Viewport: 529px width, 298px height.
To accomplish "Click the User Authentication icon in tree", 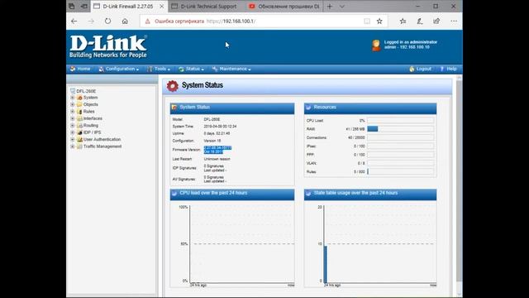I will click(79, 139).
